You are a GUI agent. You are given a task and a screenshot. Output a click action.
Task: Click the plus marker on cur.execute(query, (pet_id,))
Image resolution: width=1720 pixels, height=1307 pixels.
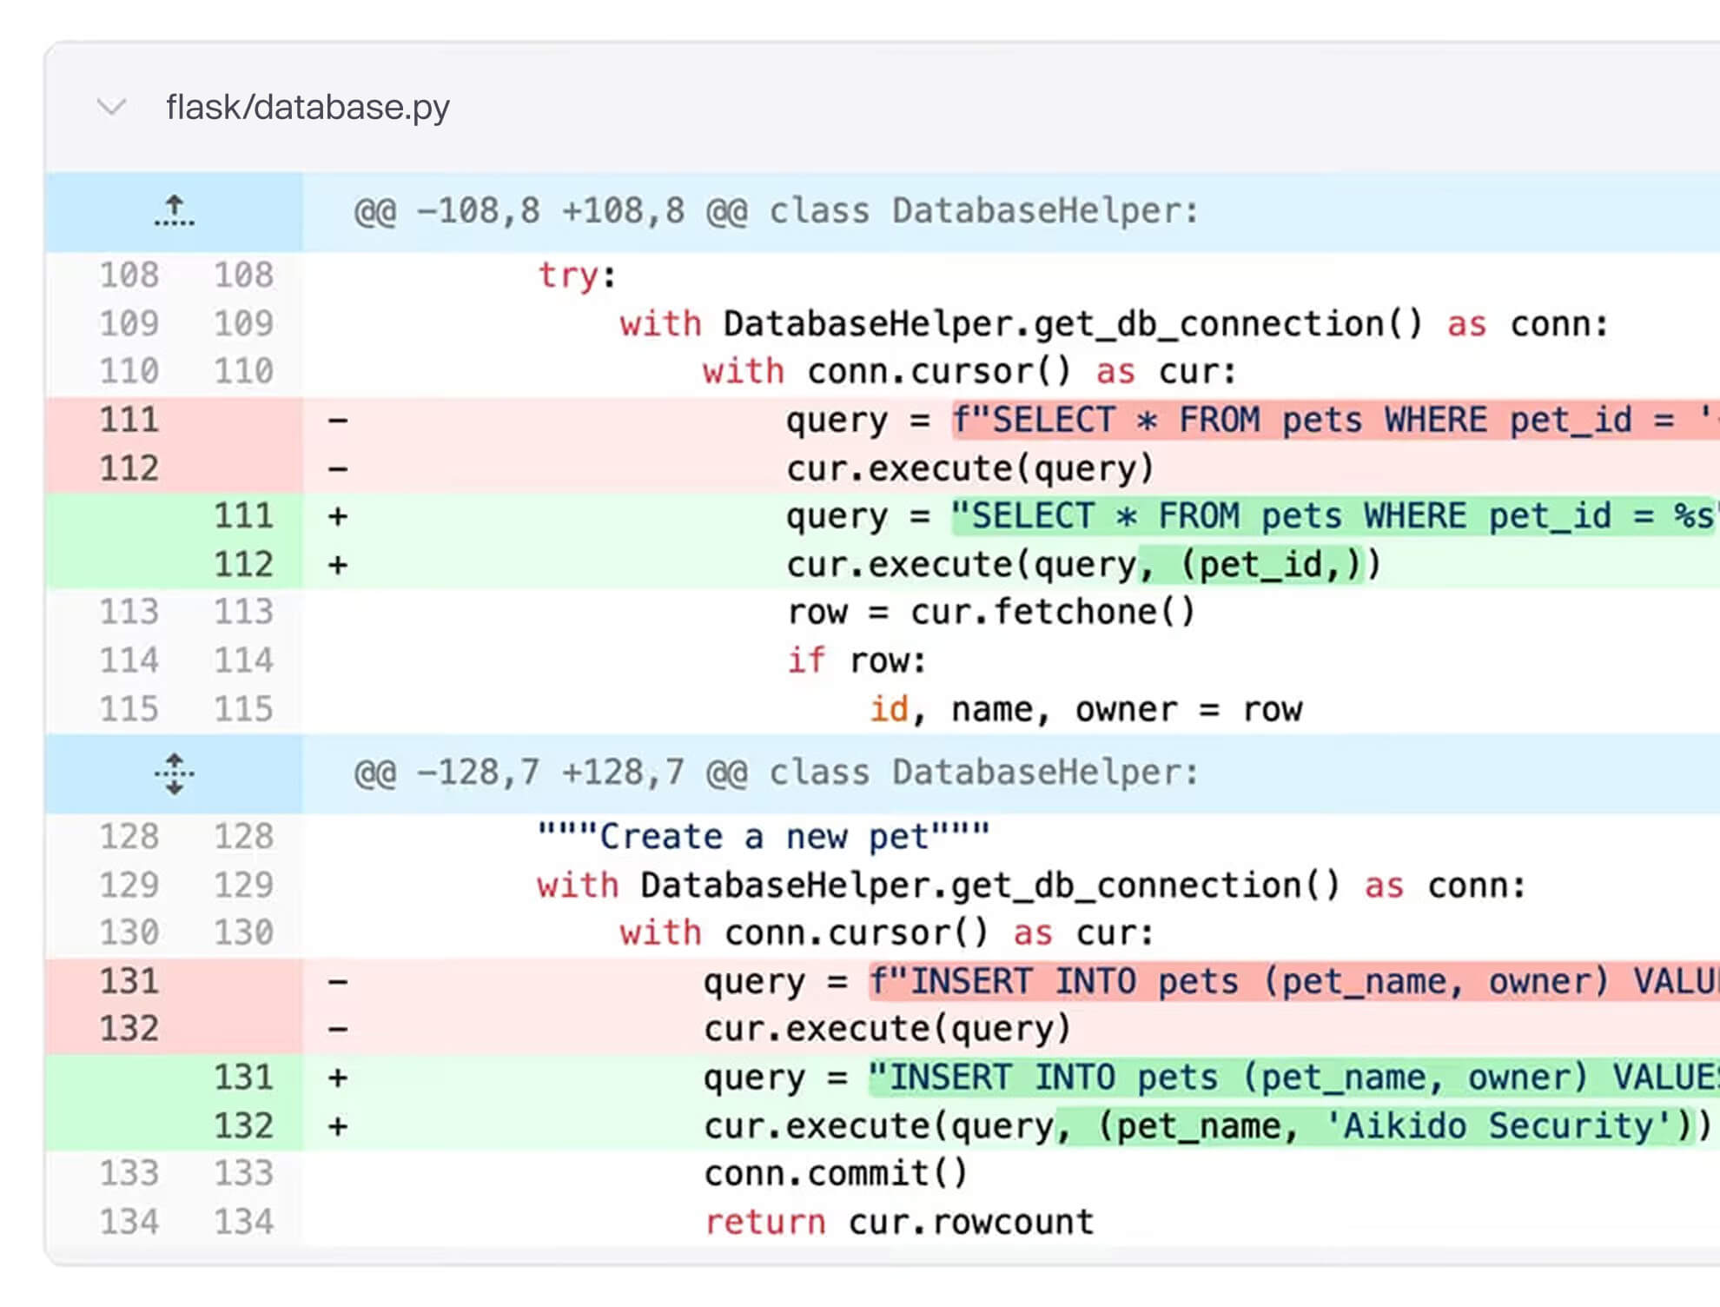click(338, 565)
